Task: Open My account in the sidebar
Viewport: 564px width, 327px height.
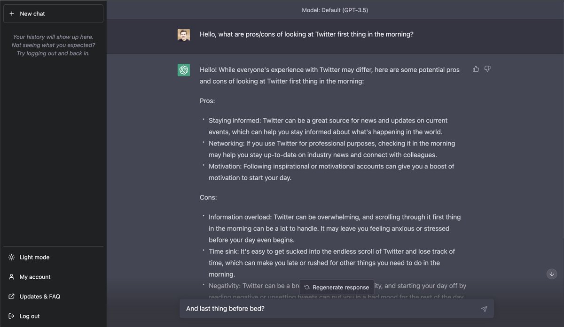Action: (x=35, y=277)
